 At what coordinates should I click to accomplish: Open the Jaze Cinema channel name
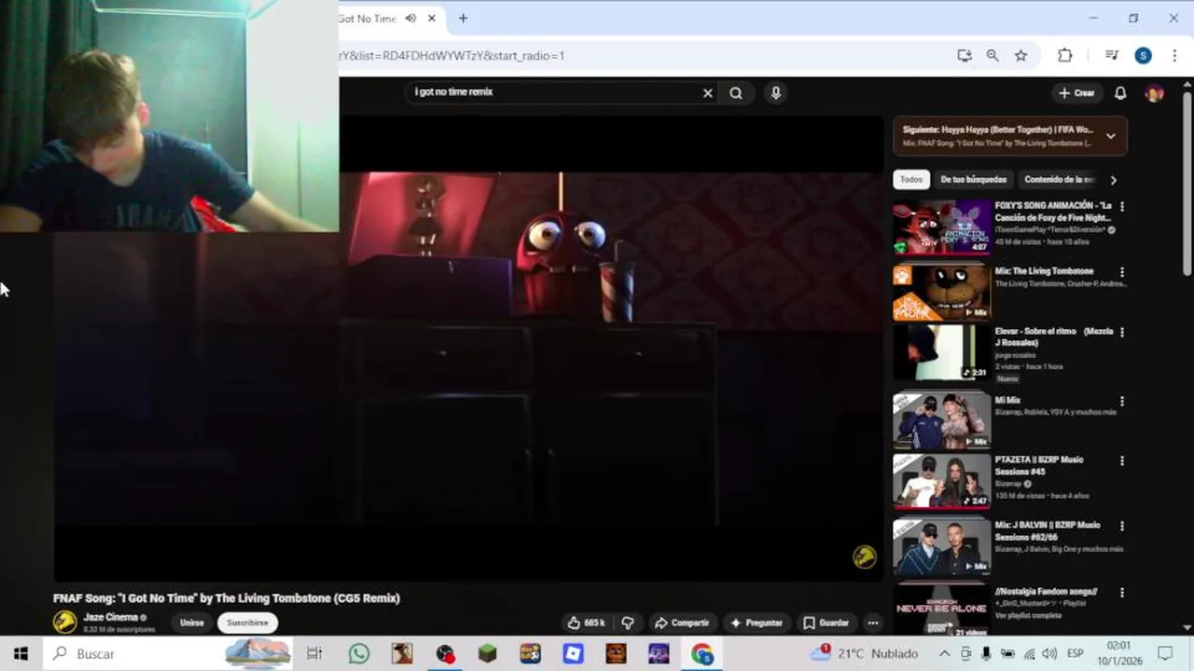point(110,617)
